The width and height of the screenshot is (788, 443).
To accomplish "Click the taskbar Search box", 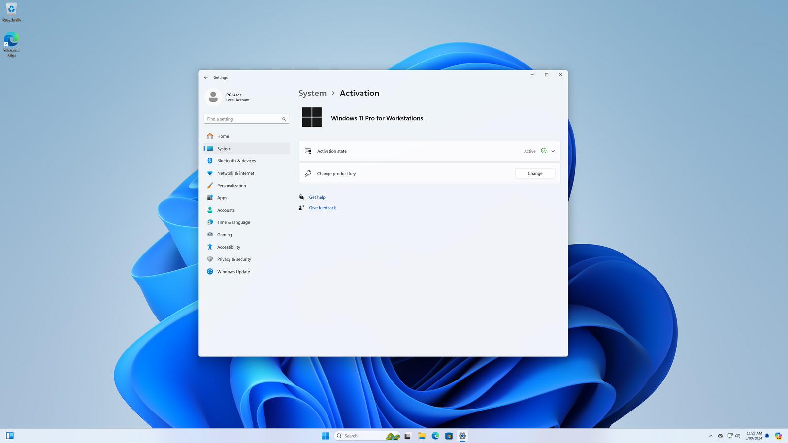I will (367, 436).
